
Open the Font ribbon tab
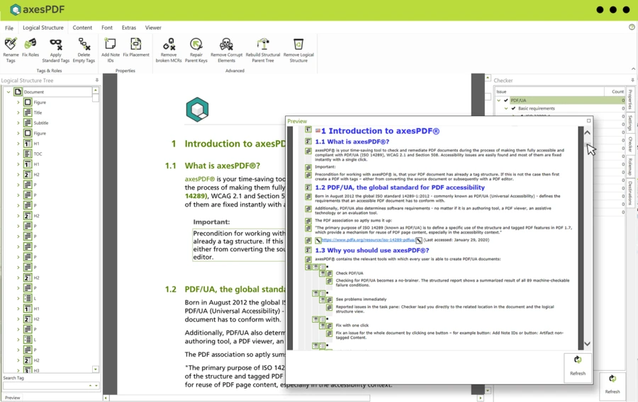[107, 28]
